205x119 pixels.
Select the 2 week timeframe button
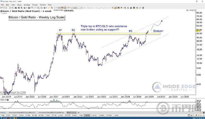click(94, 115)
